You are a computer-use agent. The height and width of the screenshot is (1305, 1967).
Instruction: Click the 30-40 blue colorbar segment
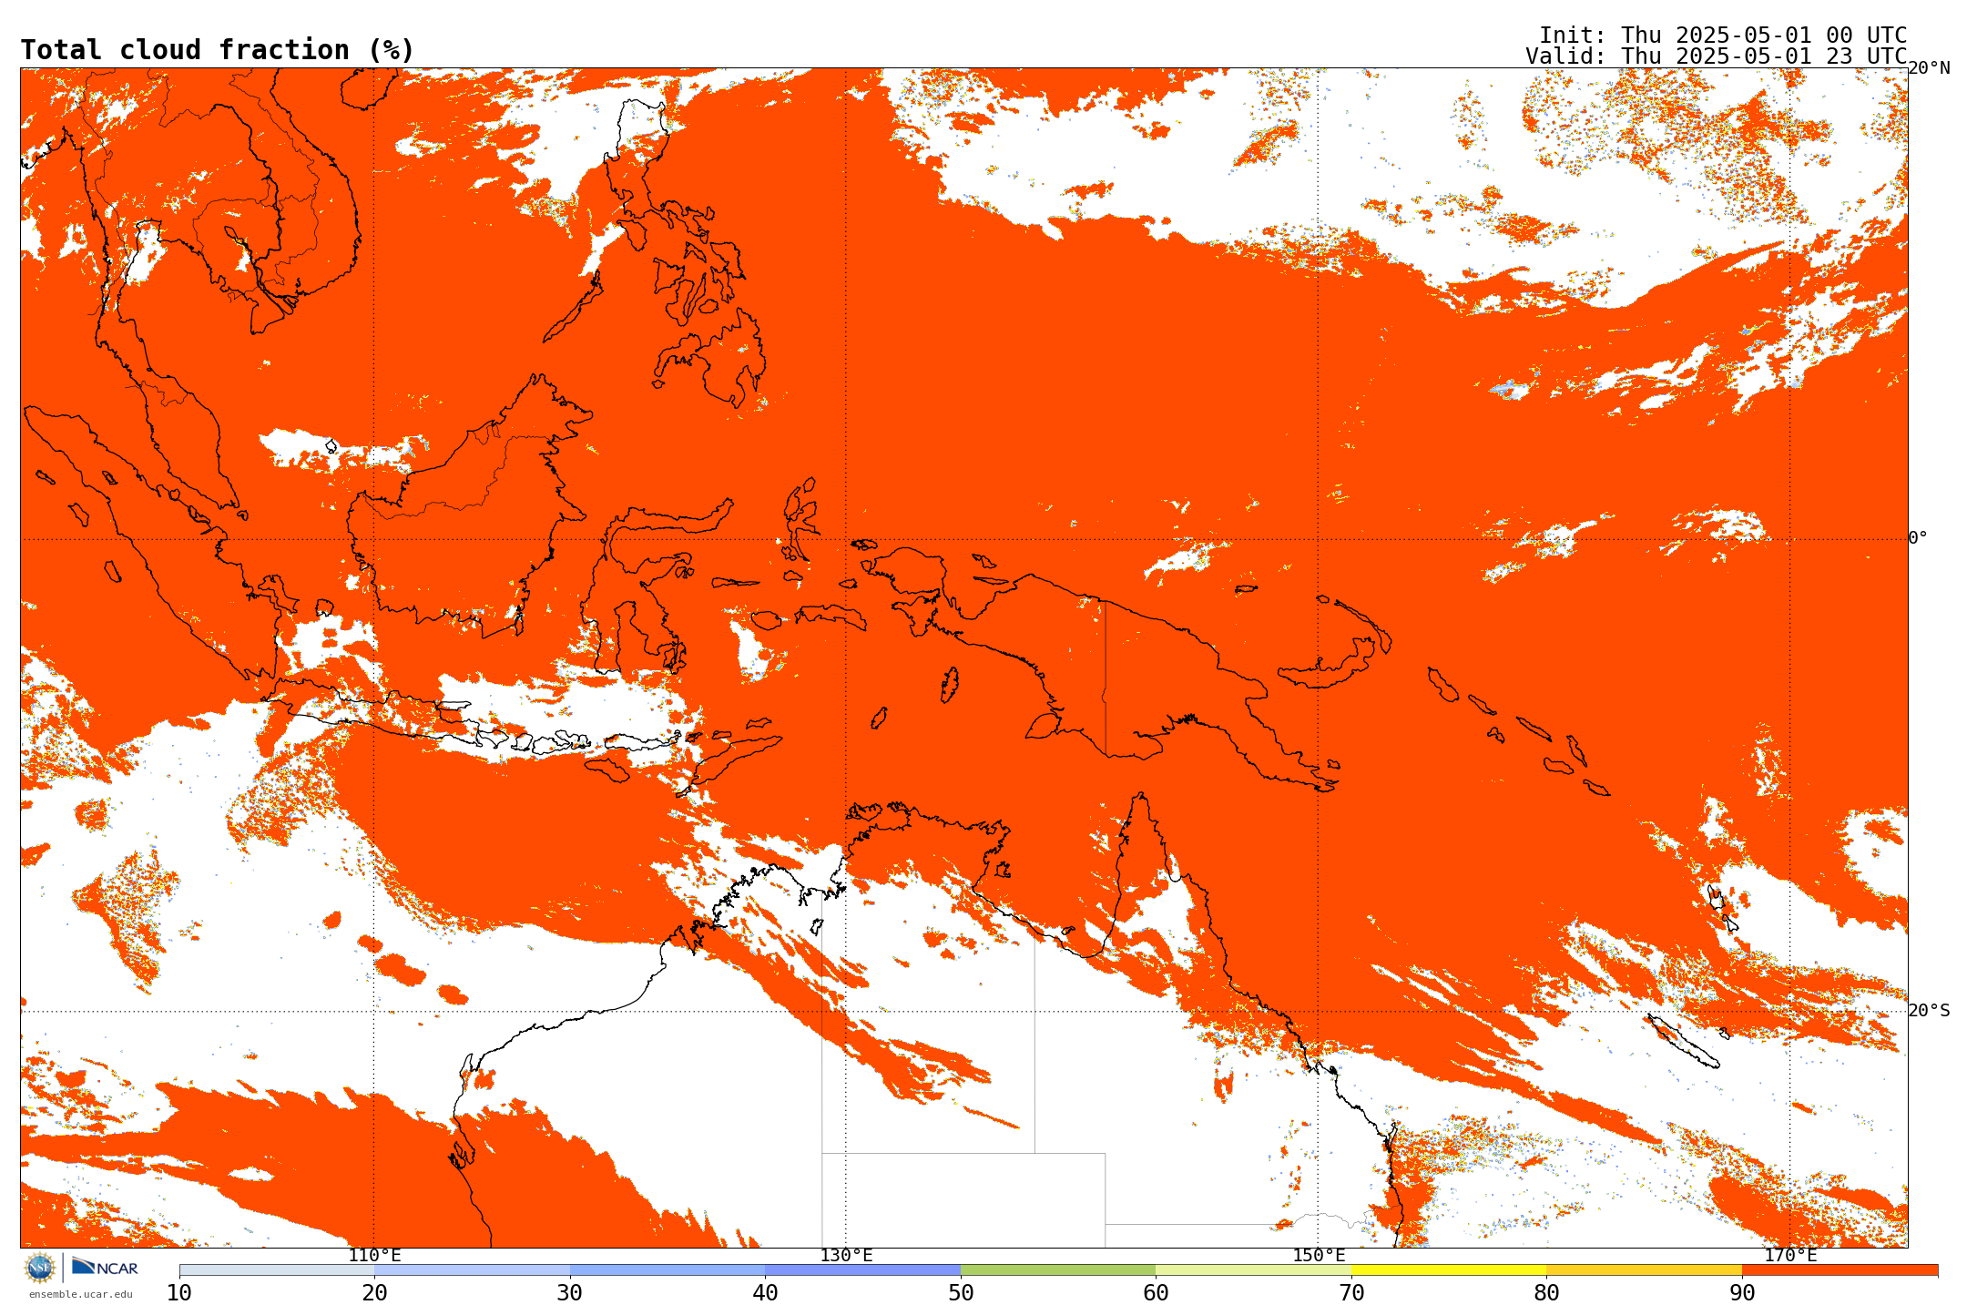(x=668, y=1269)
